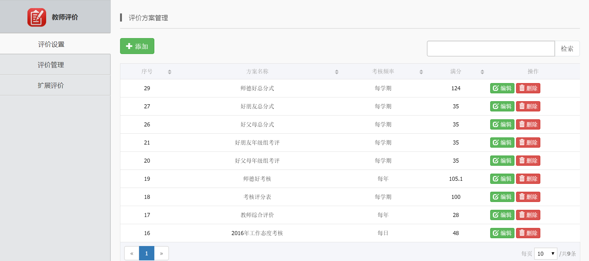Delete the 考核评分表 scheme
This screenshot has width=589, height=261.
click(x=528, y=197)
